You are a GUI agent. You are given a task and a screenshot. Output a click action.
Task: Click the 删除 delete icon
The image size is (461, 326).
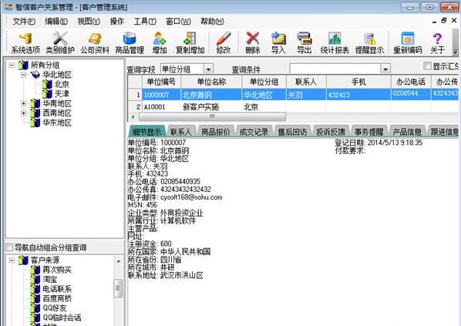click(x=253, y=43)
